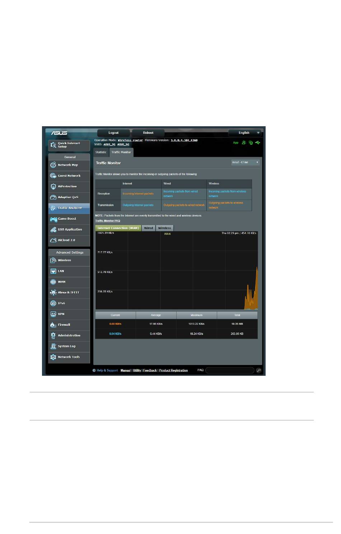The height and width of the screenshot is (534, 341).
Task: Open the Utility link
Action: pos(137,370)
